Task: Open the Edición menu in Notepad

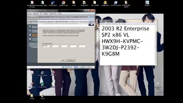Action: point(108,24)
